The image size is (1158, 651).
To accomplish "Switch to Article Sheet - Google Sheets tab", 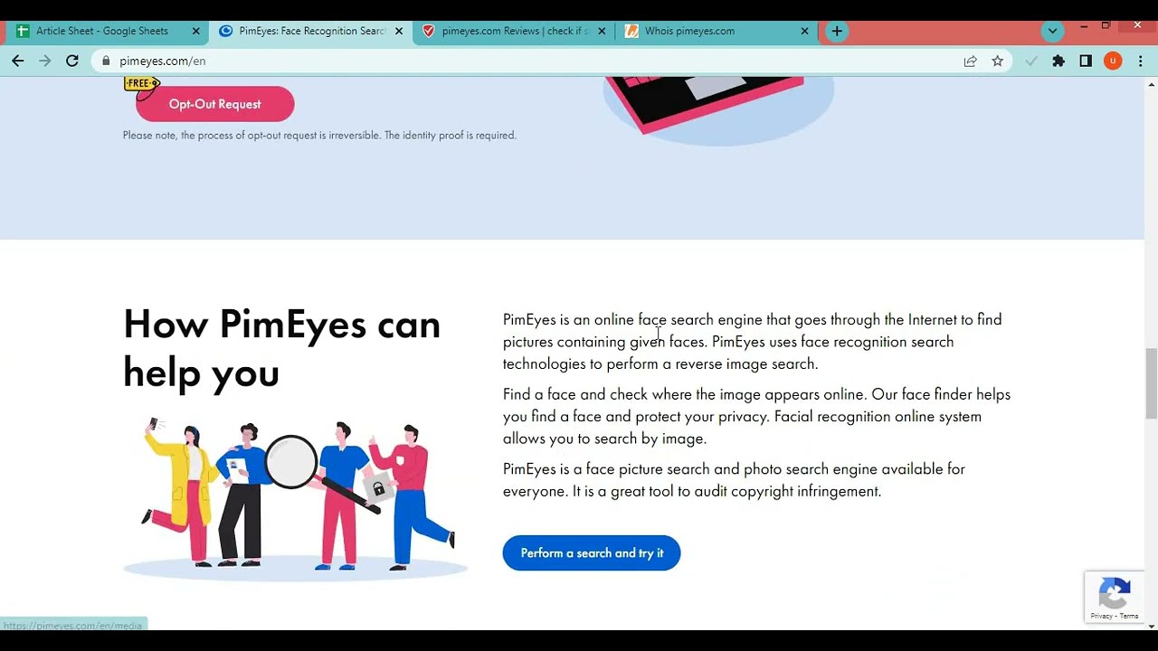I will pyautogui.click(x=101, y=31).
